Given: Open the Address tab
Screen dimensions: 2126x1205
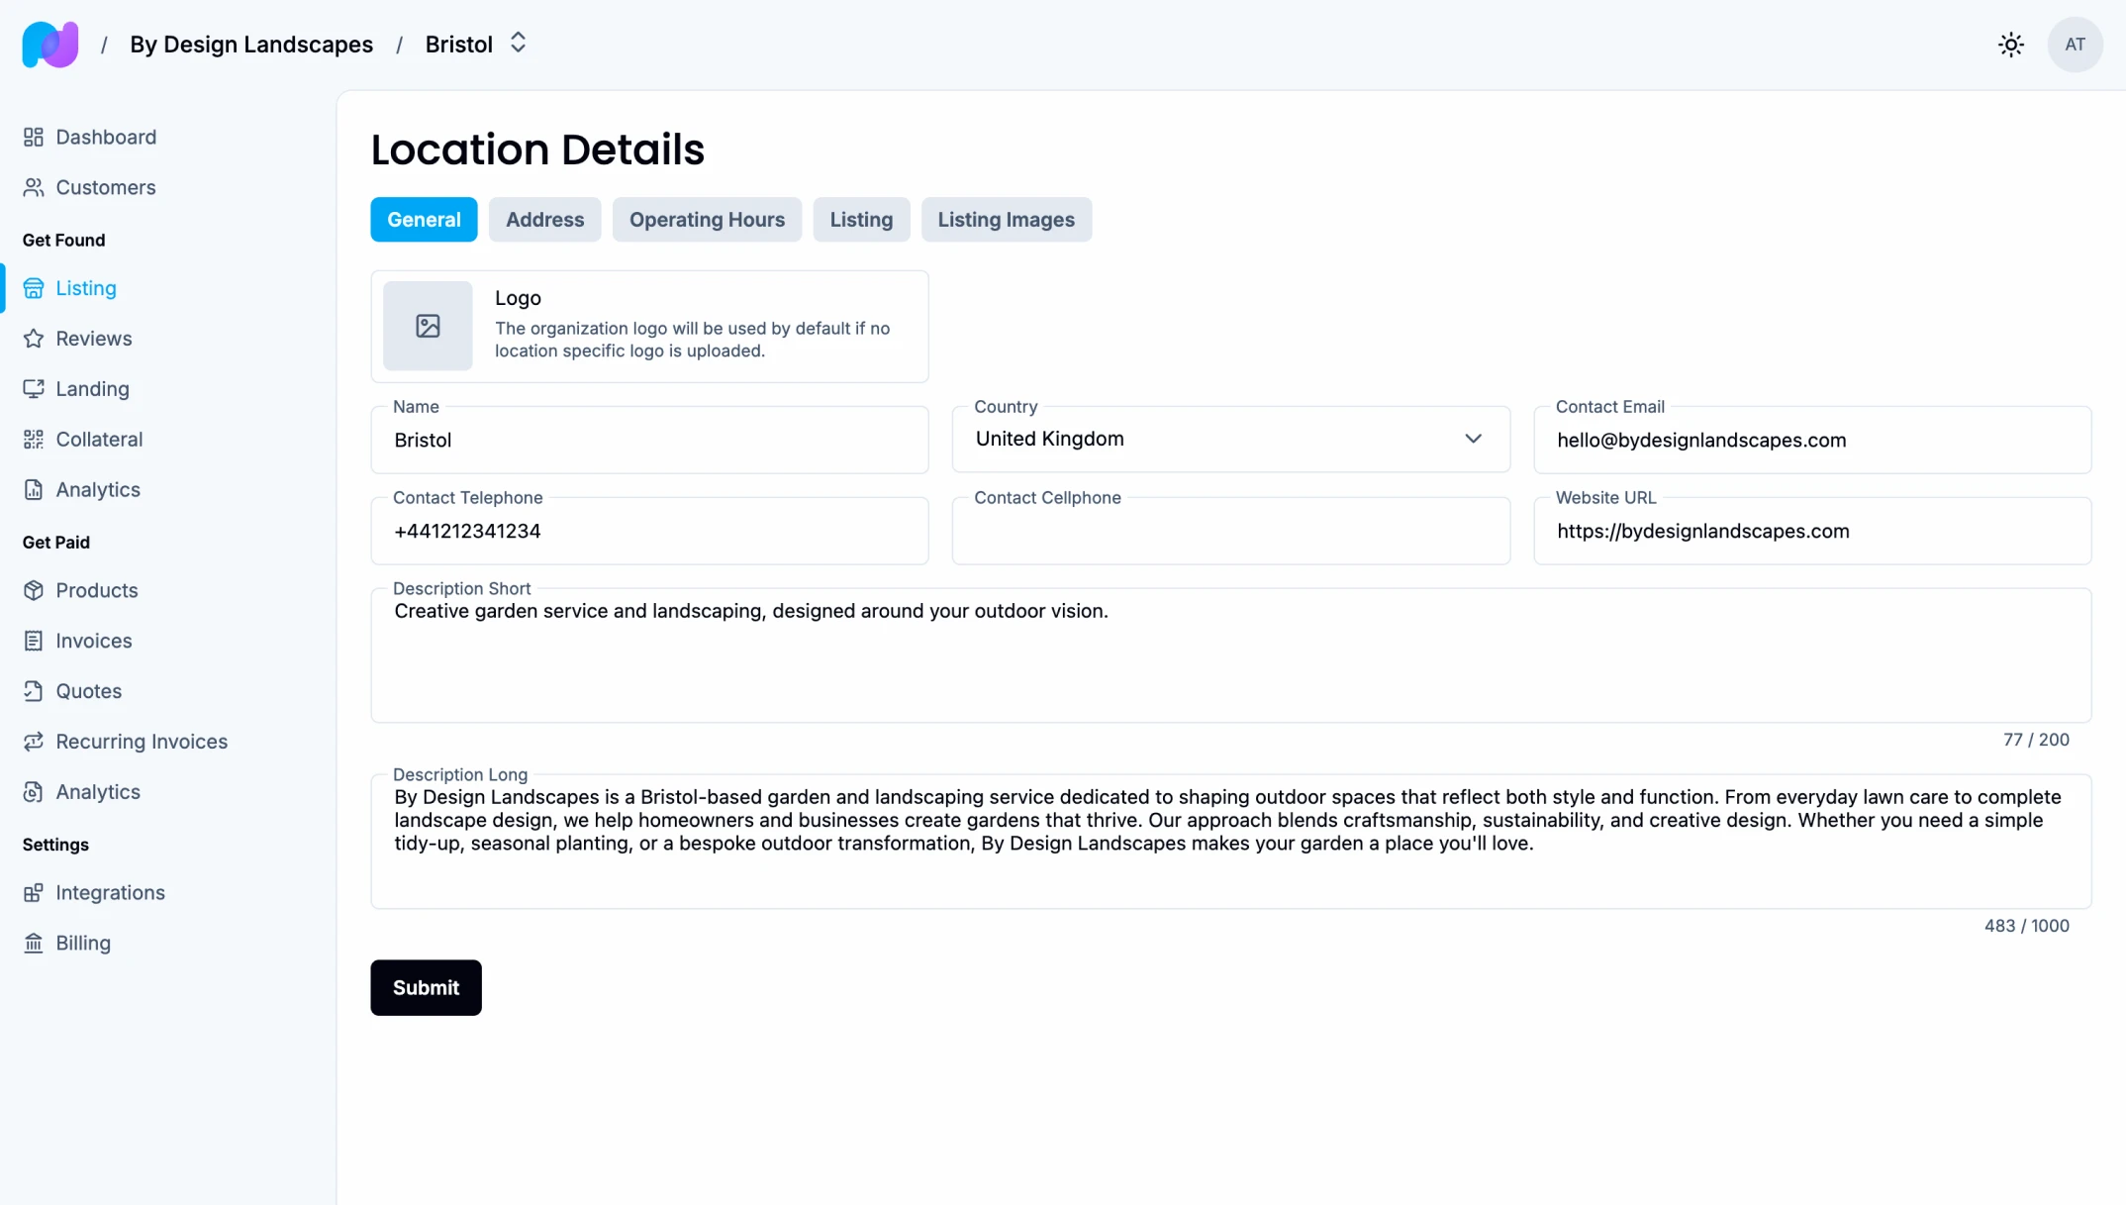Looking at the screenshot, I should point(544,220).
